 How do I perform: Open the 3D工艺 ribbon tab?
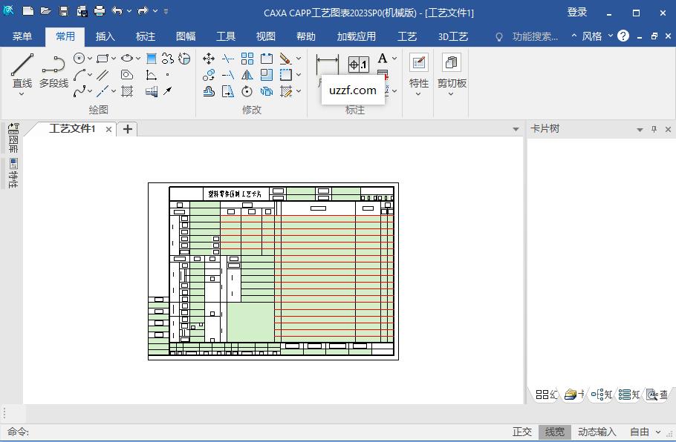click(453, 36)
